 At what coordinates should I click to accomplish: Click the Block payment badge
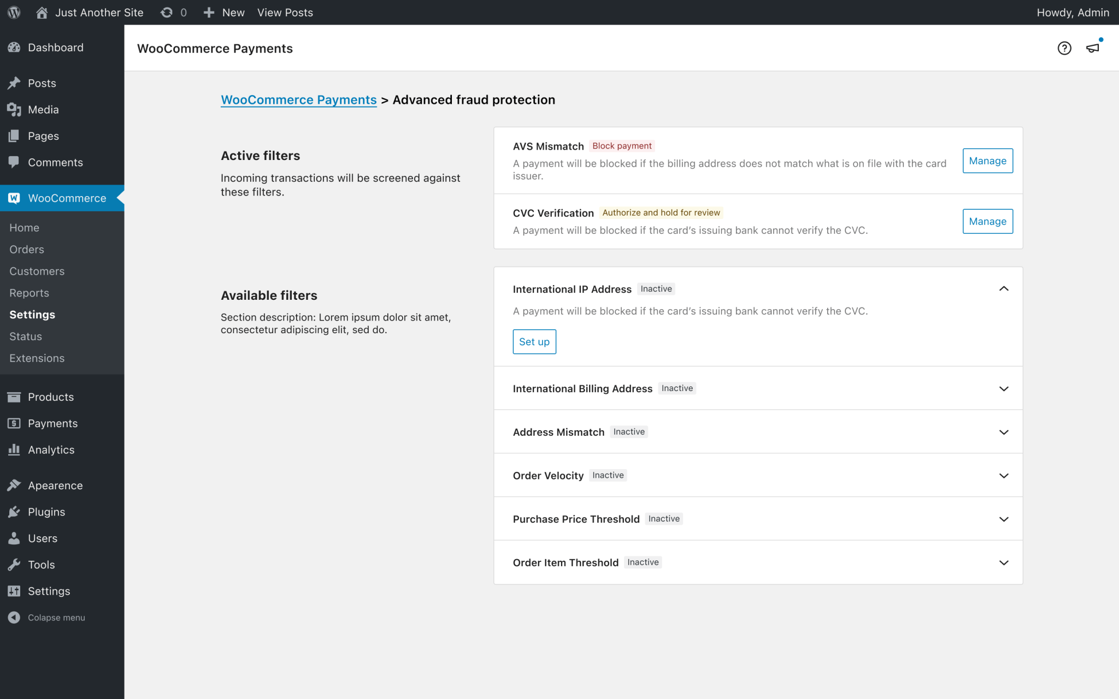[x=622, y=146]
